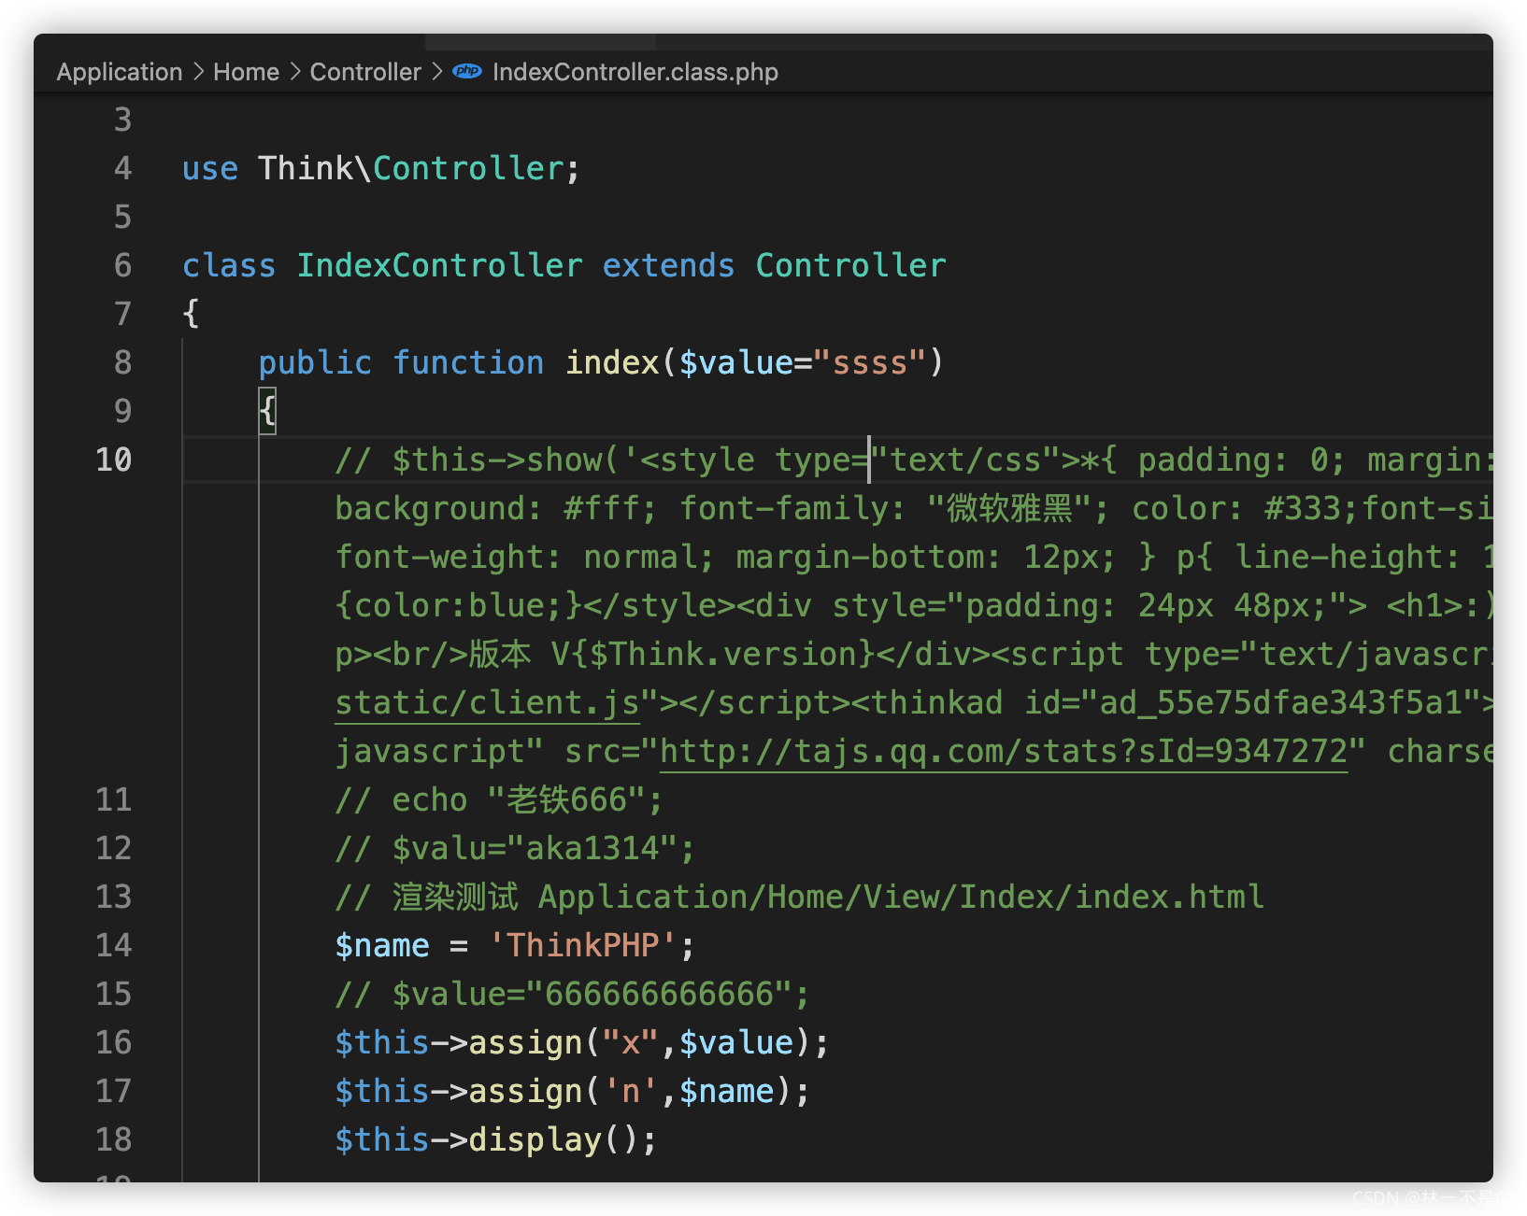Click the V{$Think.version} comment text

coord(713,655)
